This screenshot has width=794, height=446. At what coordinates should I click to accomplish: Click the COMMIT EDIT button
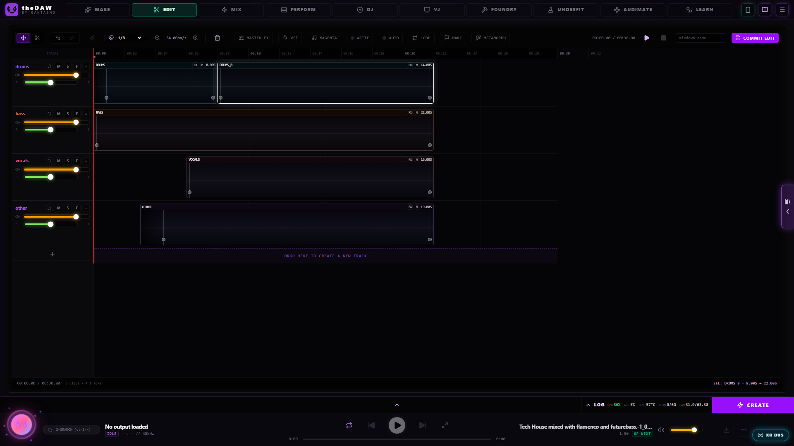[755, 38]
